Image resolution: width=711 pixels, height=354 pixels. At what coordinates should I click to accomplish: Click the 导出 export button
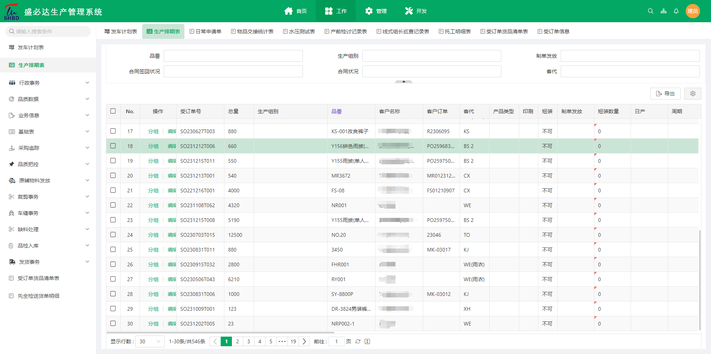[x=665, y=94]
